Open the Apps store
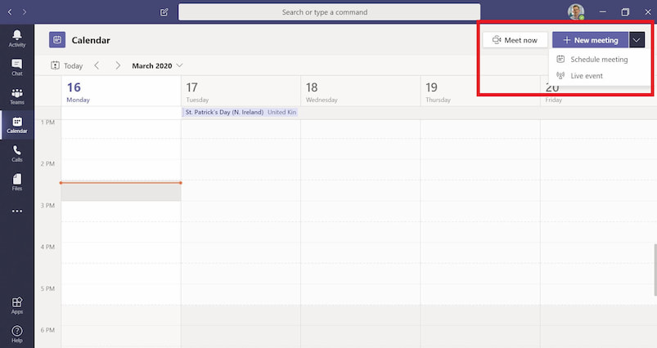The image size is (657, 348). click(16, 306)
